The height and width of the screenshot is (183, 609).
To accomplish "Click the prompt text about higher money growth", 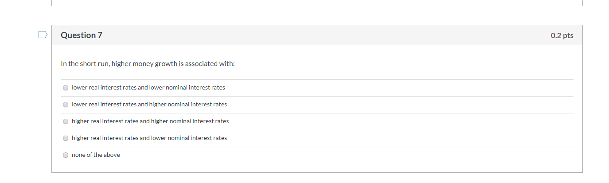I will coord(148,64).
